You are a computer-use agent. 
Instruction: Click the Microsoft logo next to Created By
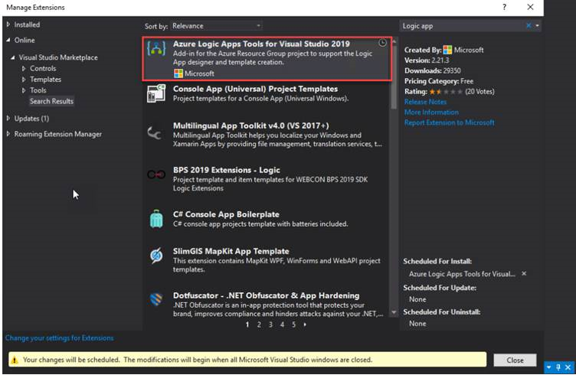pos(447,50)
